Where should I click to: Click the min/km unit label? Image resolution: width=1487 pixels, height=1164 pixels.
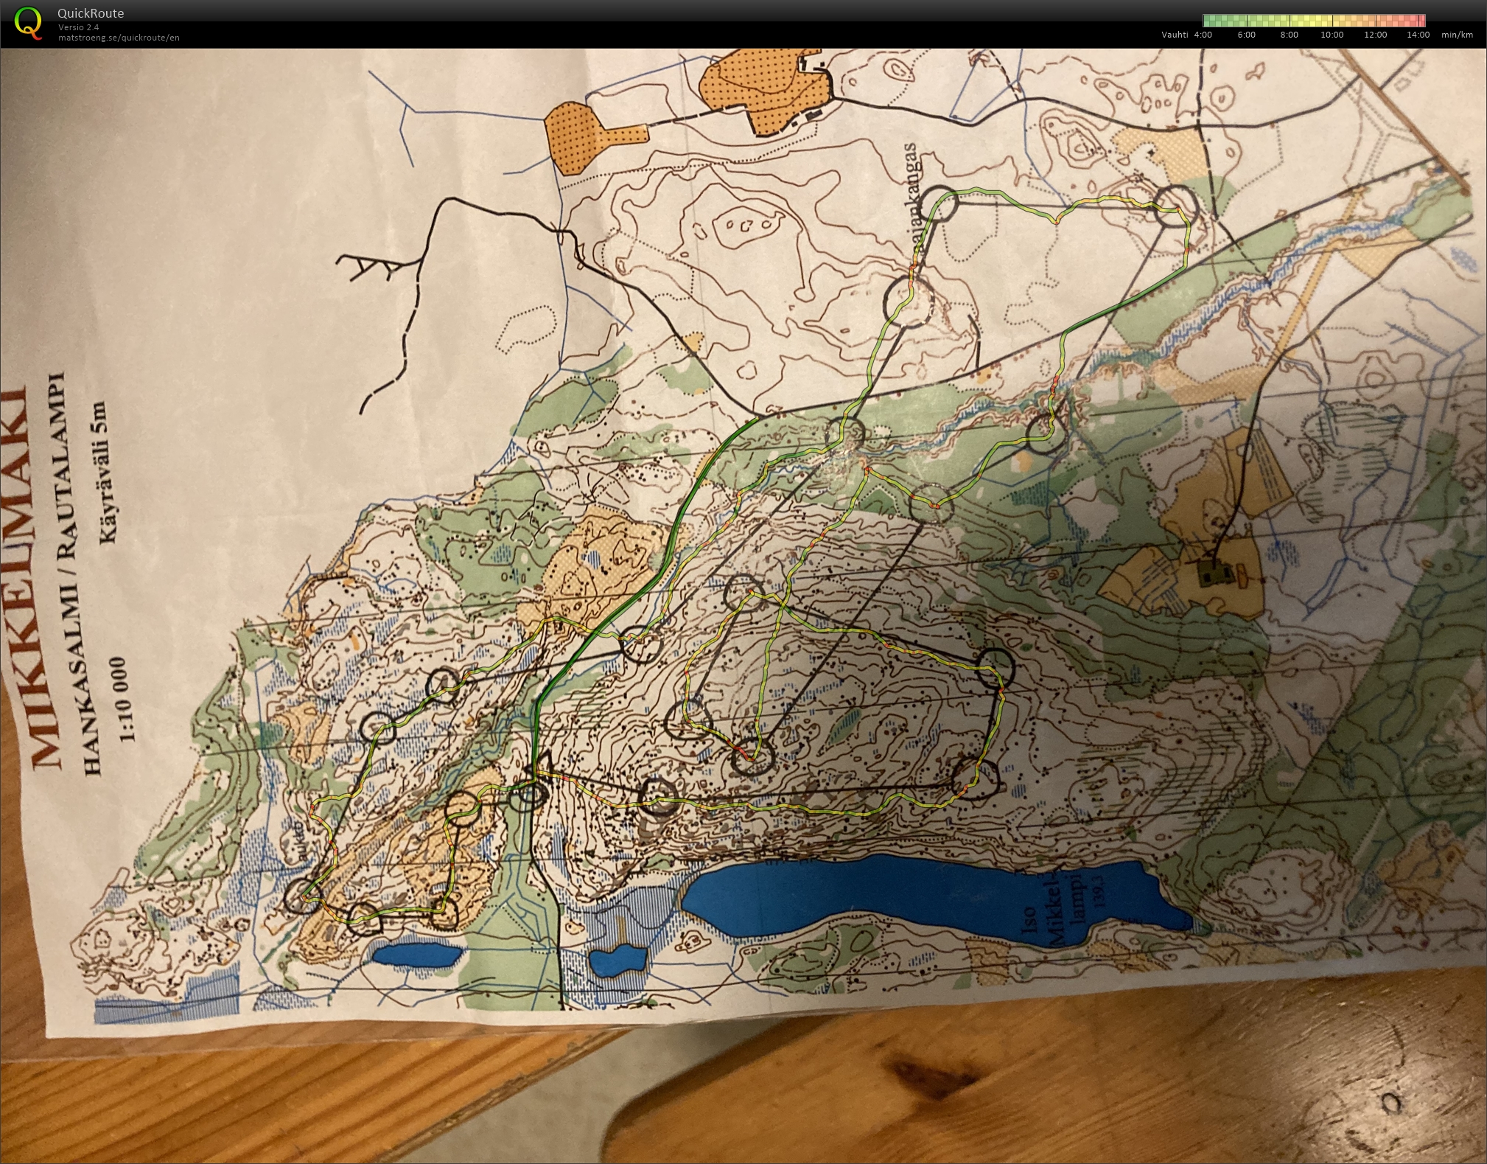point(1457,35)
